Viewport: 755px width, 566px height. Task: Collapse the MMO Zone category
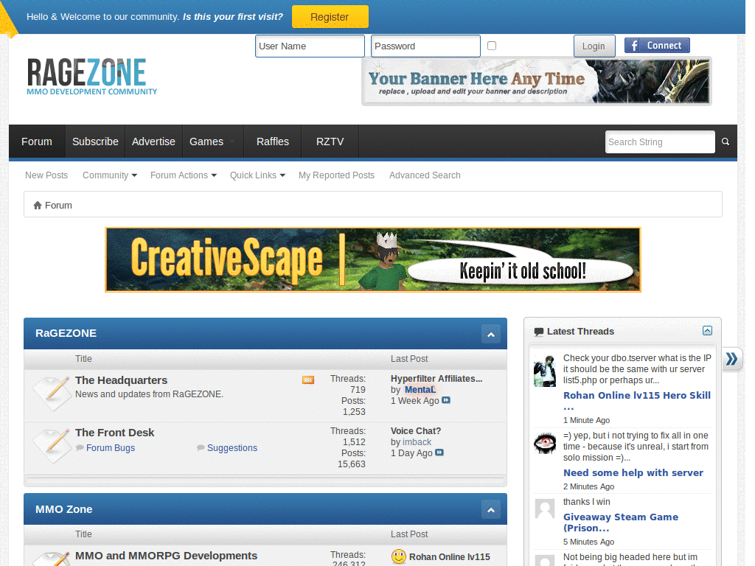[x=490, y=510]
